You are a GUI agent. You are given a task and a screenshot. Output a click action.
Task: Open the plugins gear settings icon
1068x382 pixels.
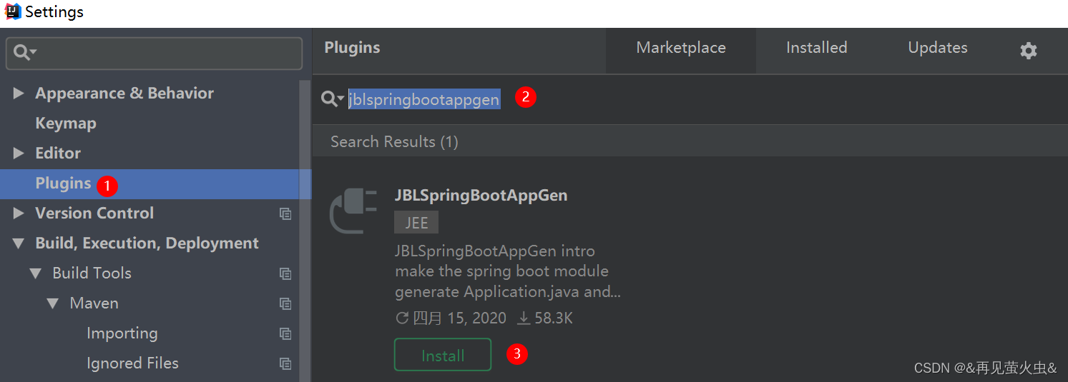[1028, 50]
